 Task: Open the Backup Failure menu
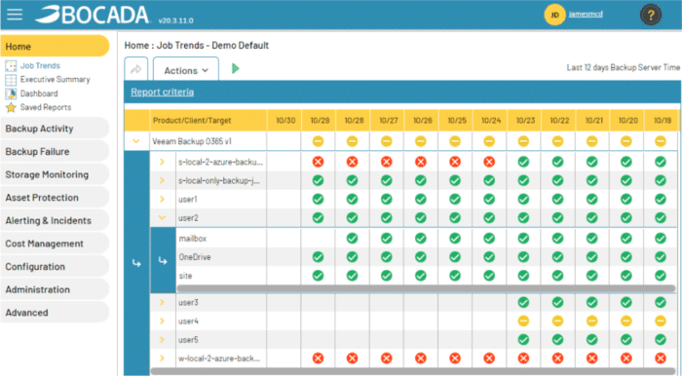55,152
